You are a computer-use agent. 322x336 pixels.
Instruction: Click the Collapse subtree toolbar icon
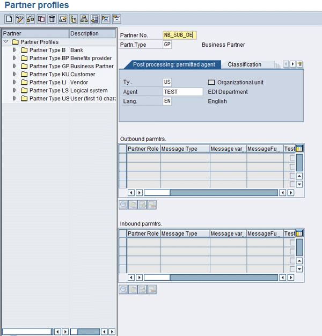(x=116, y=19)
